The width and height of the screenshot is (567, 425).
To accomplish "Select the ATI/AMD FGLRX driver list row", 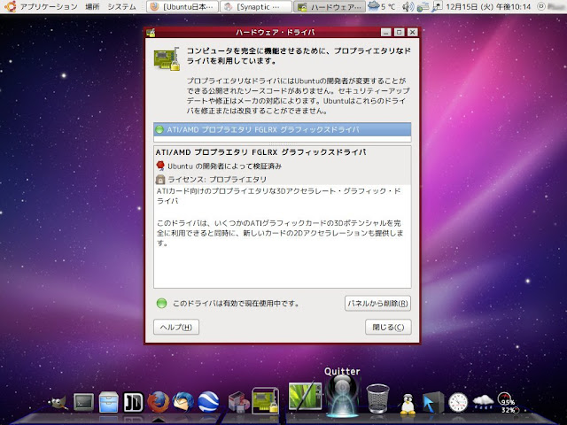I will tap(282, 129).
